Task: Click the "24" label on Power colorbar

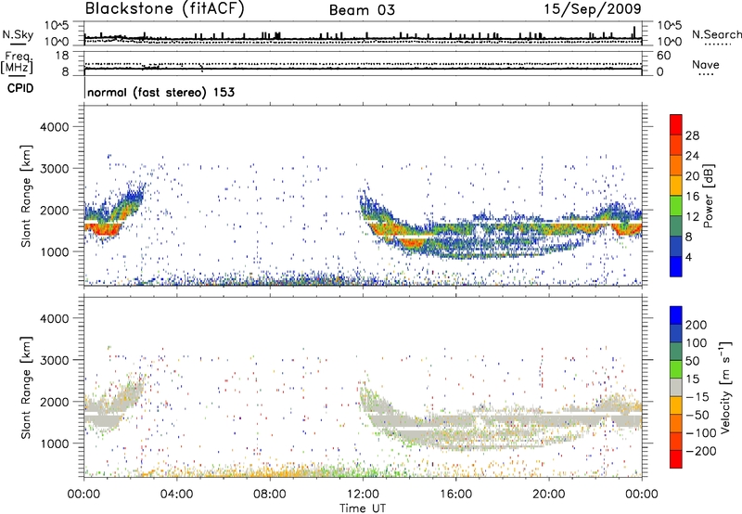Action: tap(692, 156)
